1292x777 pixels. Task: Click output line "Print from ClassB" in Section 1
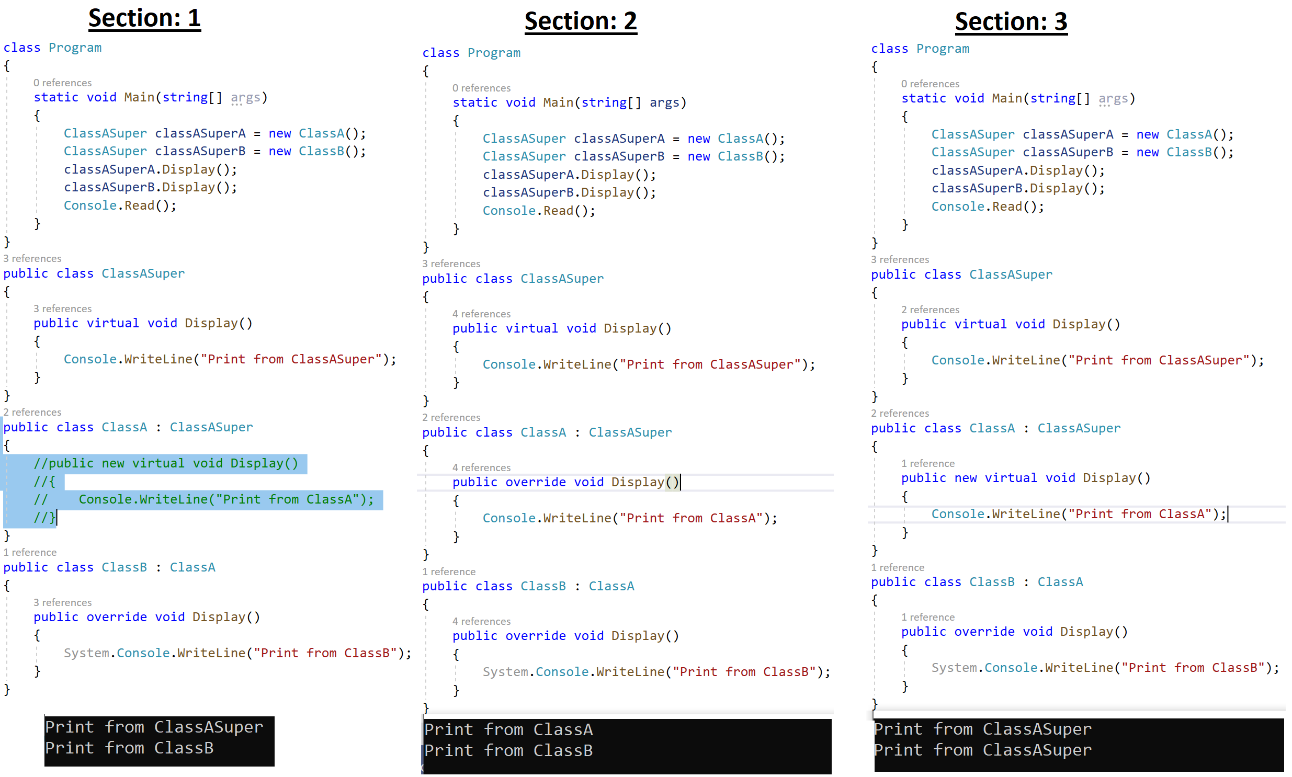(129, 748)
